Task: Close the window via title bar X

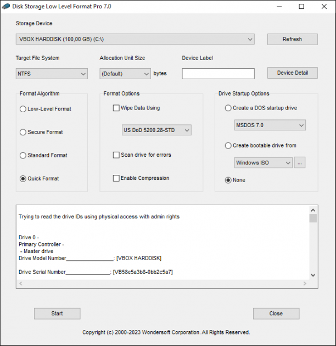Action: pyautogui.click(x=324, y=7)
